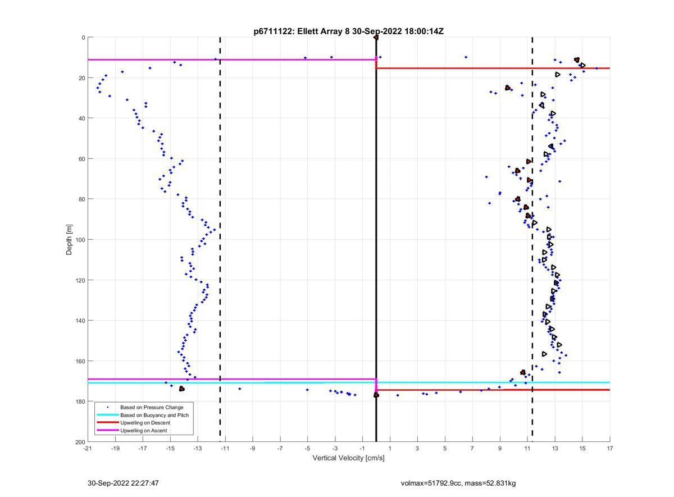Click the red triangle marker at zero depth
The width and height of the screenshot is (674, 497).
pos(376,38)
